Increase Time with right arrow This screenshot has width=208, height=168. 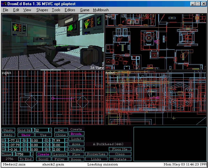click(32, 154)
